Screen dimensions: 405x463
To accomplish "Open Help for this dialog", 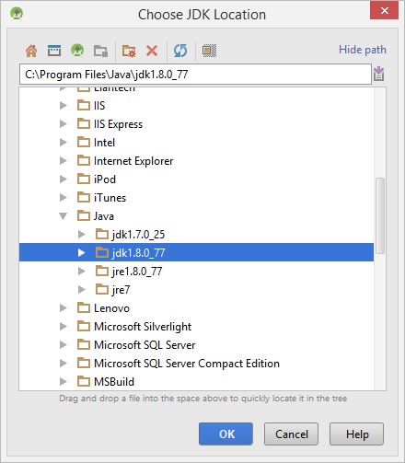I will point(356,434).
